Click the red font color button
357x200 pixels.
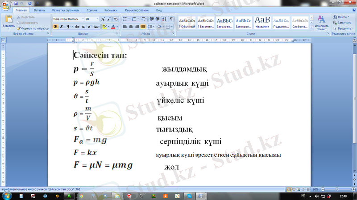[x=112, y=27]
